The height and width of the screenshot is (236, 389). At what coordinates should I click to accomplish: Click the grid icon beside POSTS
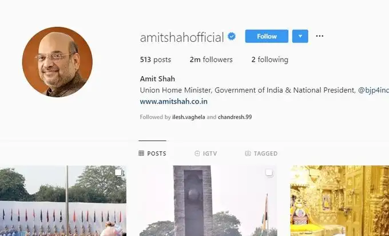point(141,154)
